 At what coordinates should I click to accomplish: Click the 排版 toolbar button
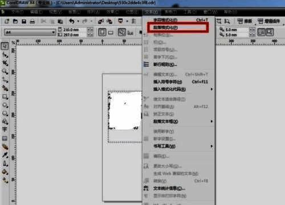point(245,21)
